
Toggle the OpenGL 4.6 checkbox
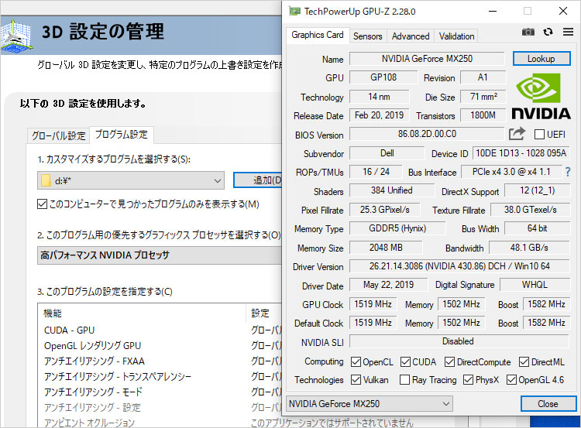[x=512, y=379]
